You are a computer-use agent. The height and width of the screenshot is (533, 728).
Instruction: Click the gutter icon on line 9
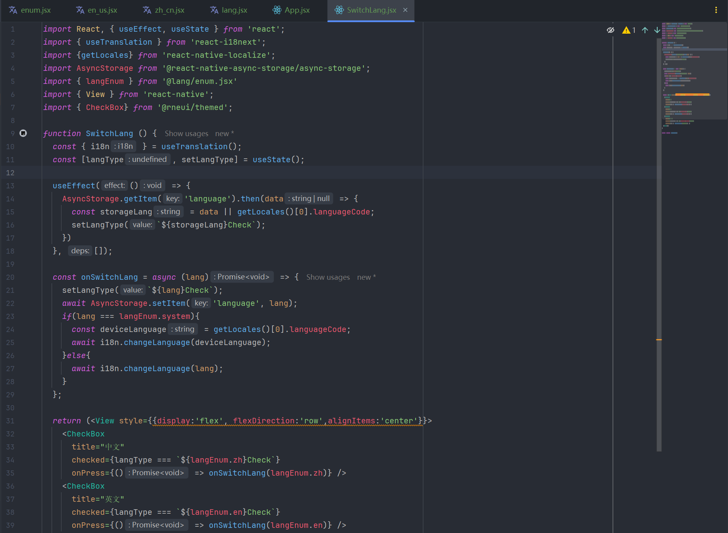point(23,133)
